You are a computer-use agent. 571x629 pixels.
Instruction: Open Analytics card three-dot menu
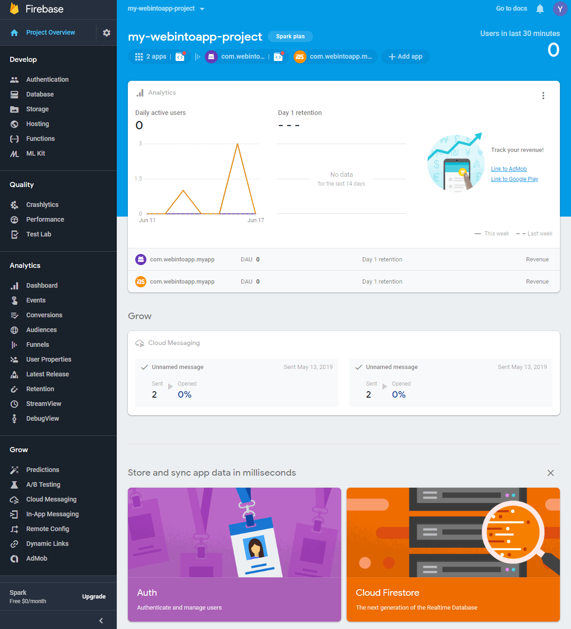tap(543, 96)
